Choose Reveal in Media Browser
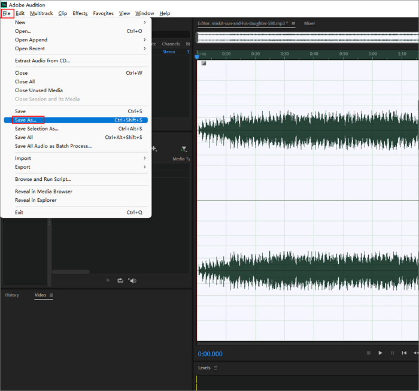Image resolution: width=419 pixels, height=391 pixels. (76, 192)
